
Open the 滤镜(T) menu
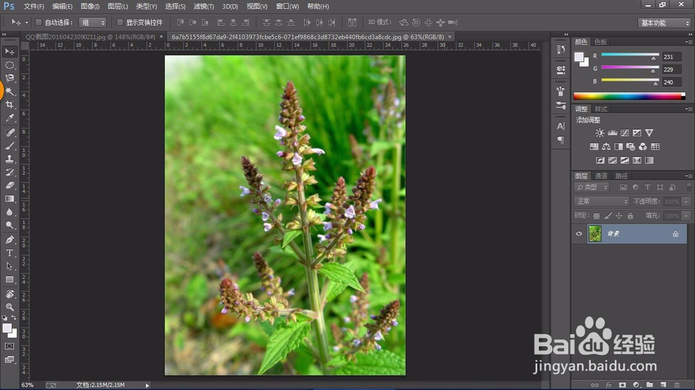204,6
